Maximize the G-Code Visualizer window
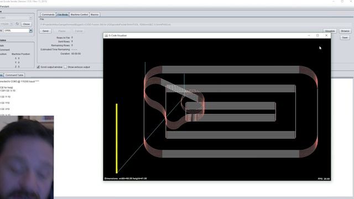This screenshot has width=354, height=199. (x=317, y=35)
